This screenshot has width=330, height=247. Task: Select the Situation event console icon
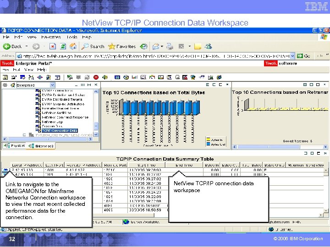pos(185,77)
